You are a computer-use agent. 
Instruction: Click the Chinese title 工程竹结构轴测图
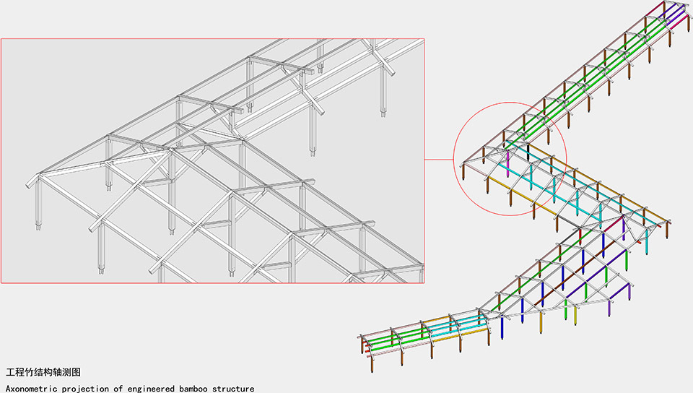(x=43, y=373)
